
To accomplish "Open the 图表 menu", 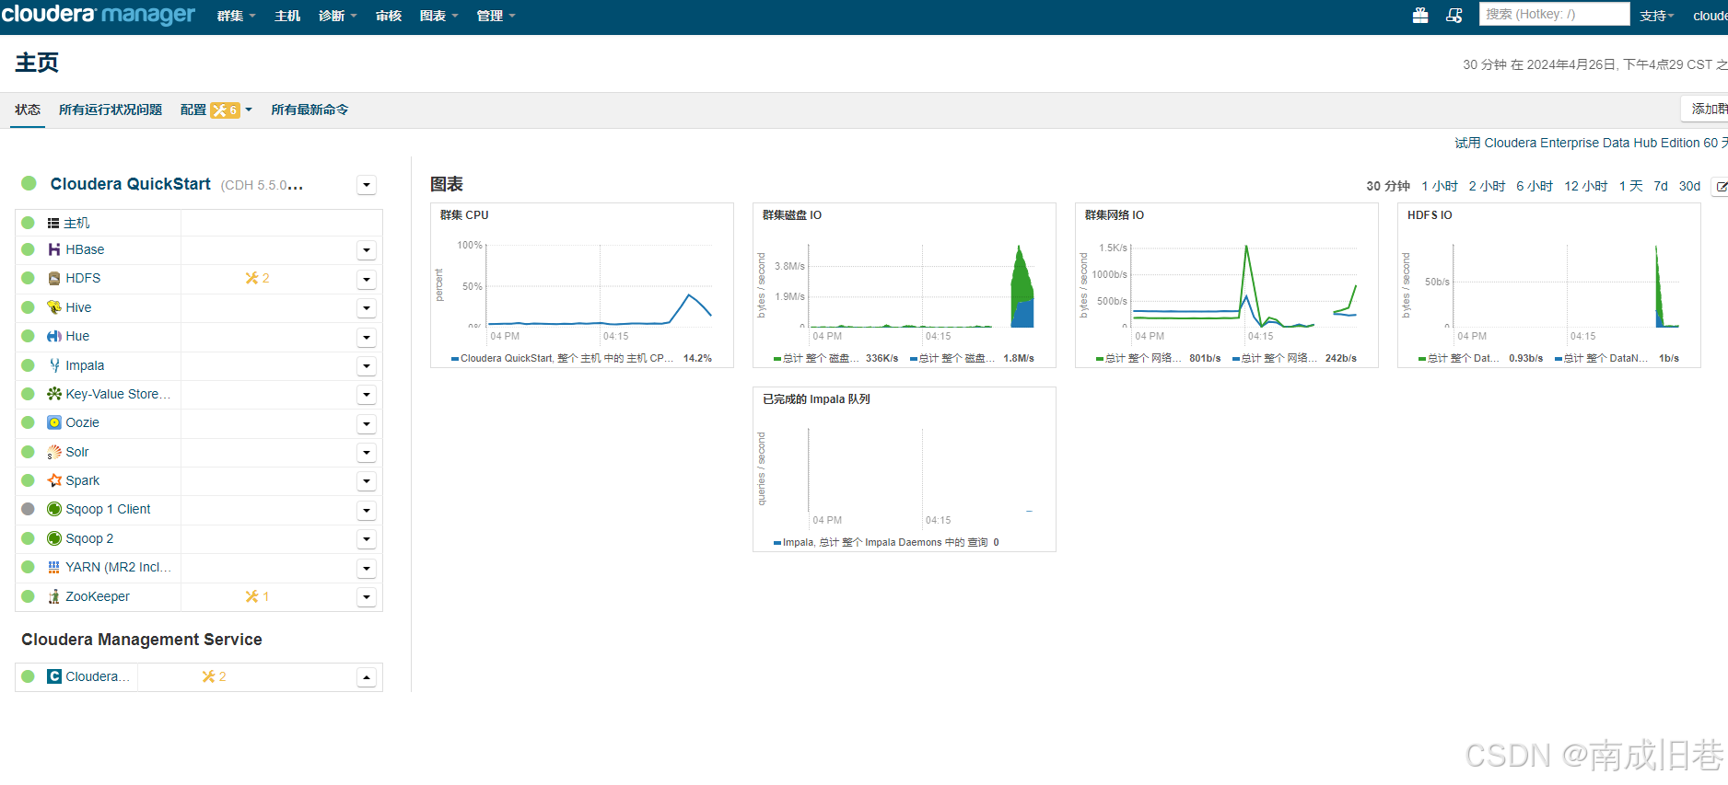I will [438, 16].
